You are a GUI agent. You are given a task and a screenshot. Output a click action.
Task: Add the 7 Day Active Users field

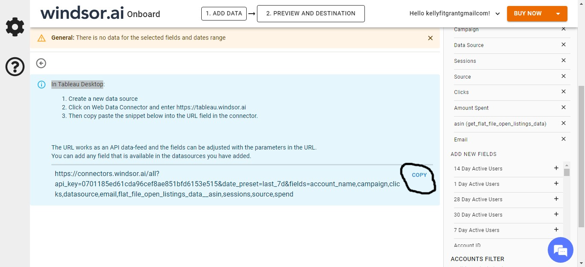point(556,229)
